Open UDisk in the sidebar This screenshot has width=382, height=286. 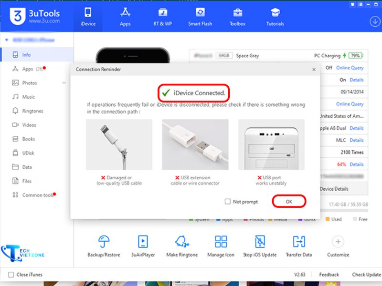click(37, 153)
